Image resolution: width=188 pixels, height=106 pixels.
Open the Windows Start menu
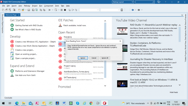pos(3,103)
